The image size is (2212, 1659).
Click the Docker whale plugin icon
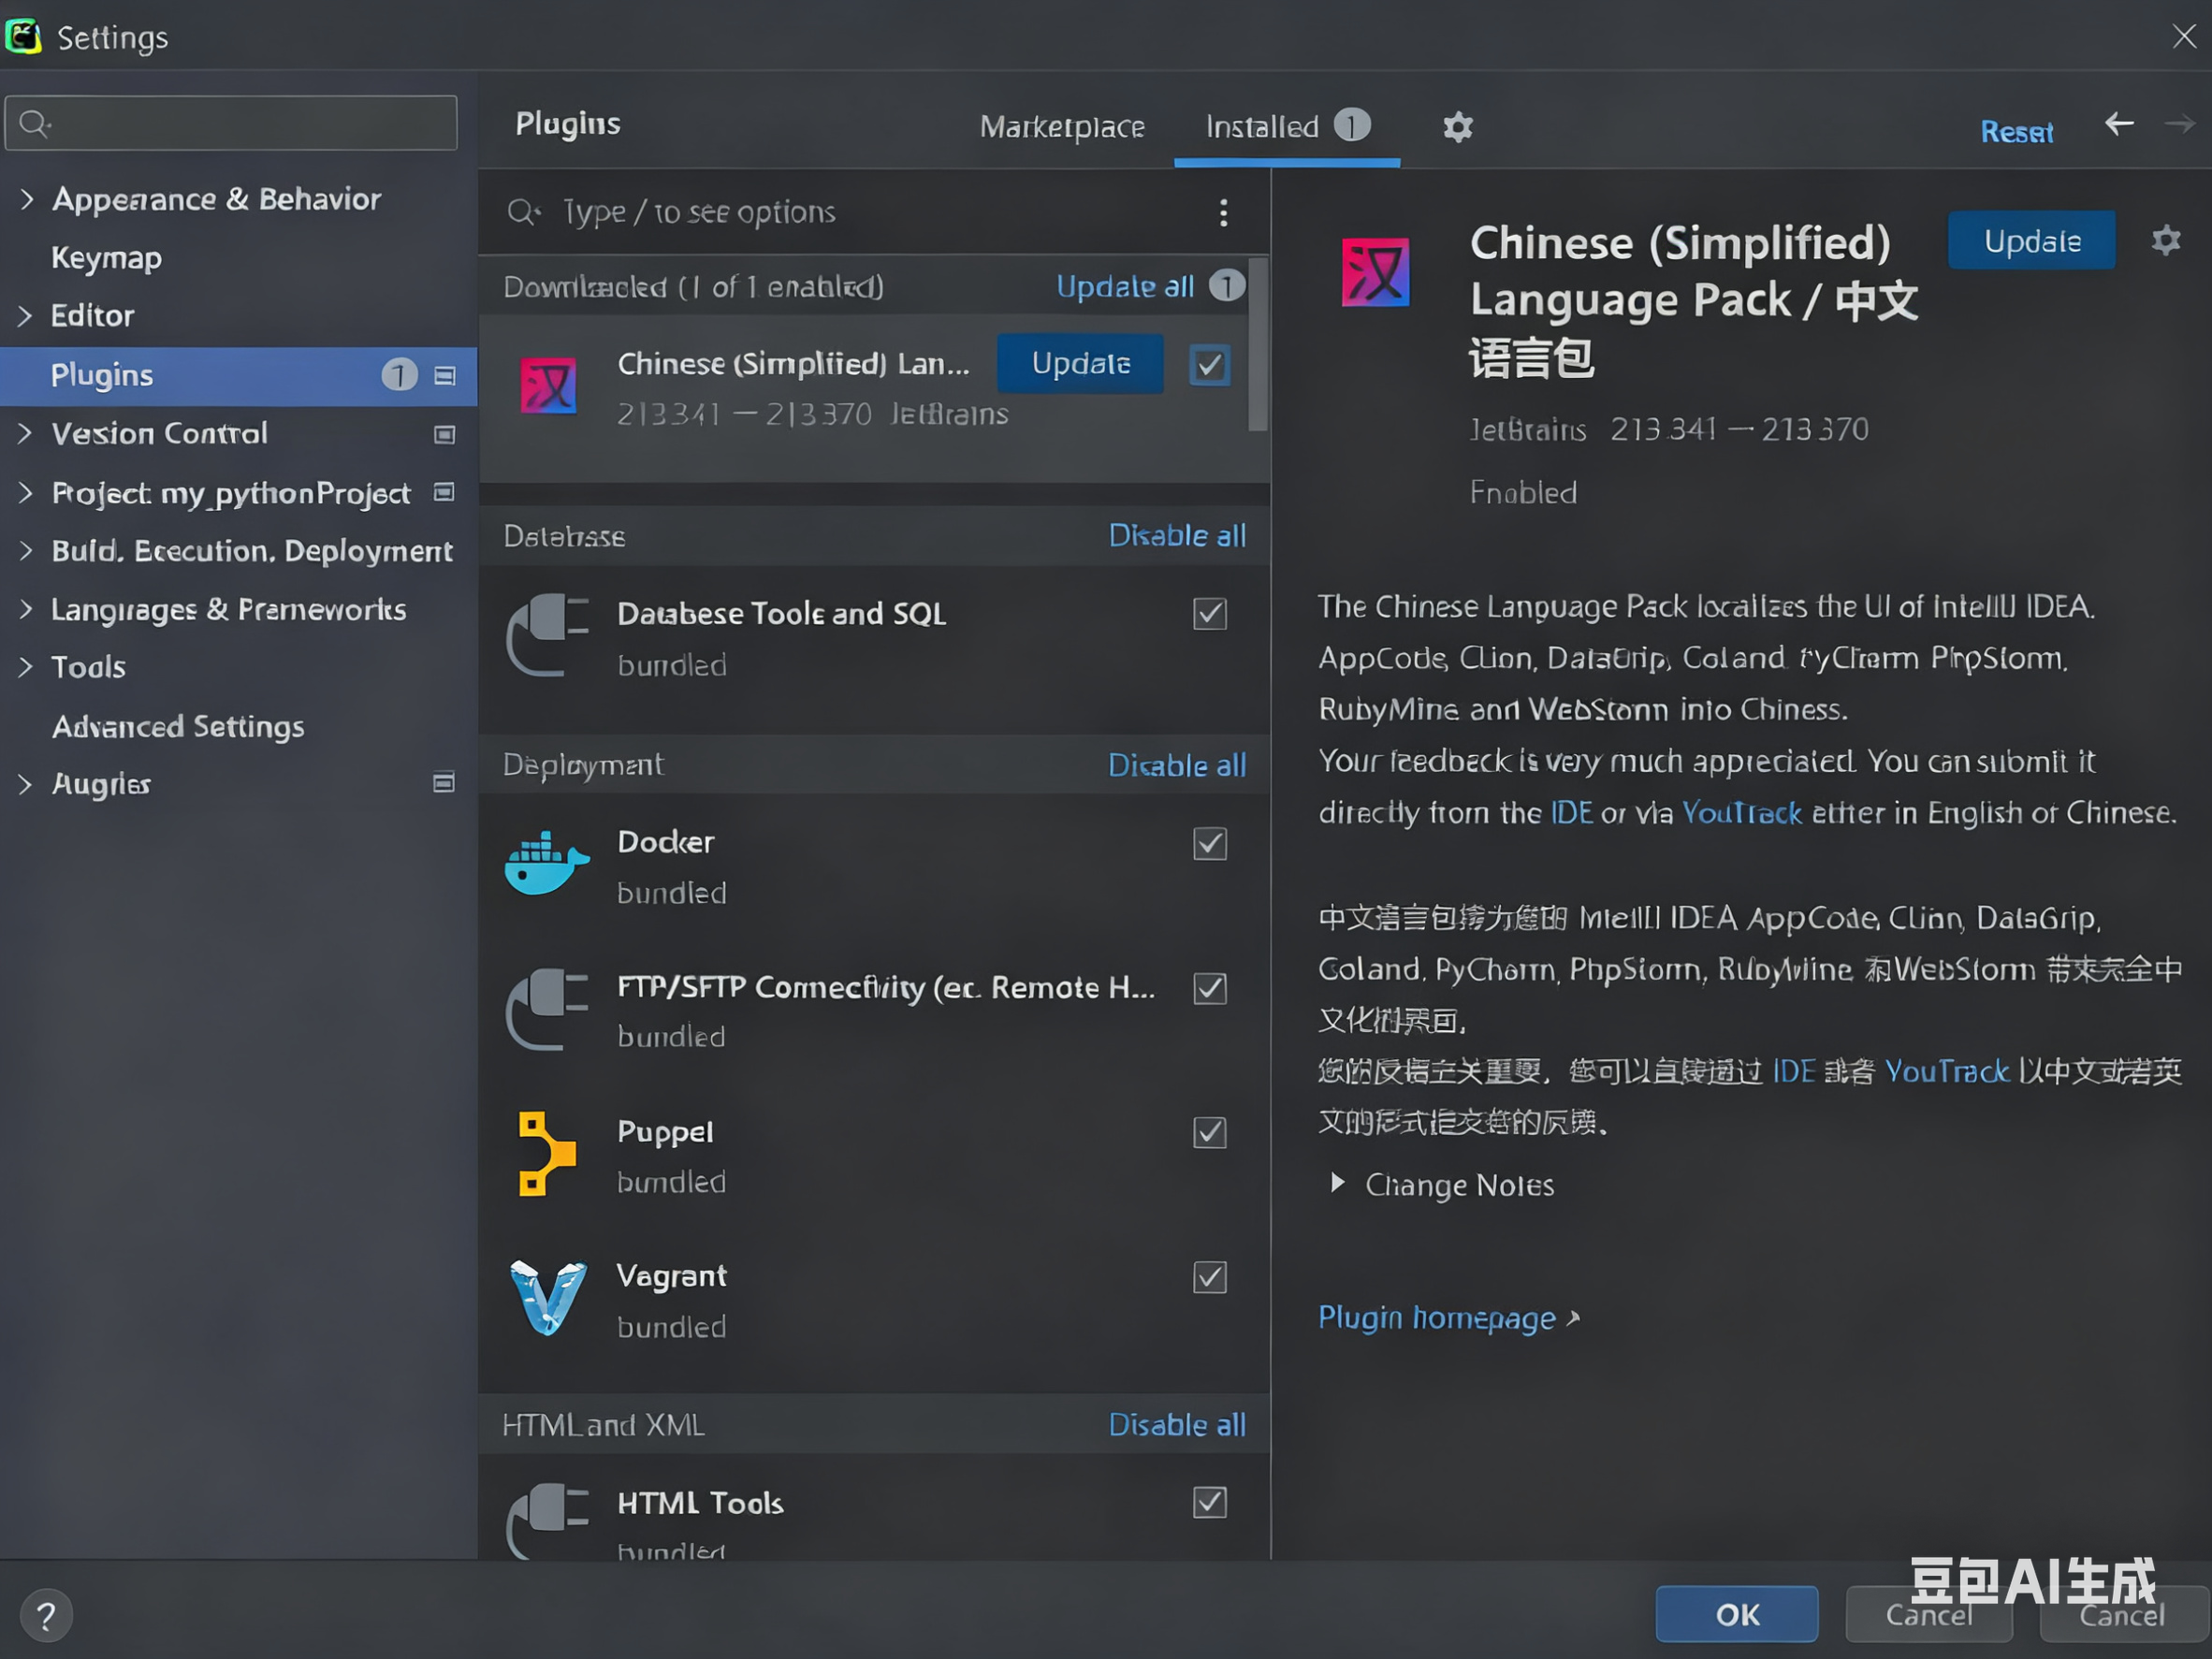[x=546, y=864]
